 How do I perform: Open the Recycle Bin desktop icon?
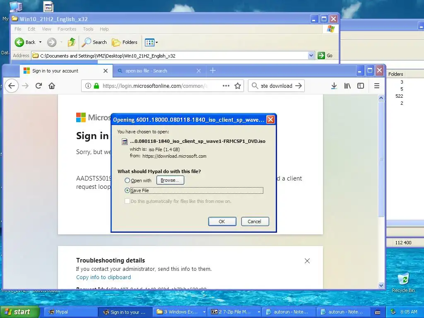403,283
